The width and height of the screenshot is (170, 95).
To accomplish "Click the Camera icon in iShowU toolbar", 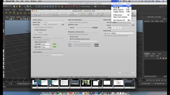I will (102, 14).
